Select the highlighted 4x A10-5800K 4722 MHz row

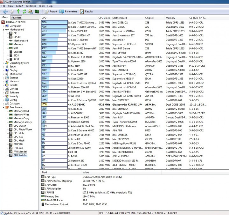[124, 105]
